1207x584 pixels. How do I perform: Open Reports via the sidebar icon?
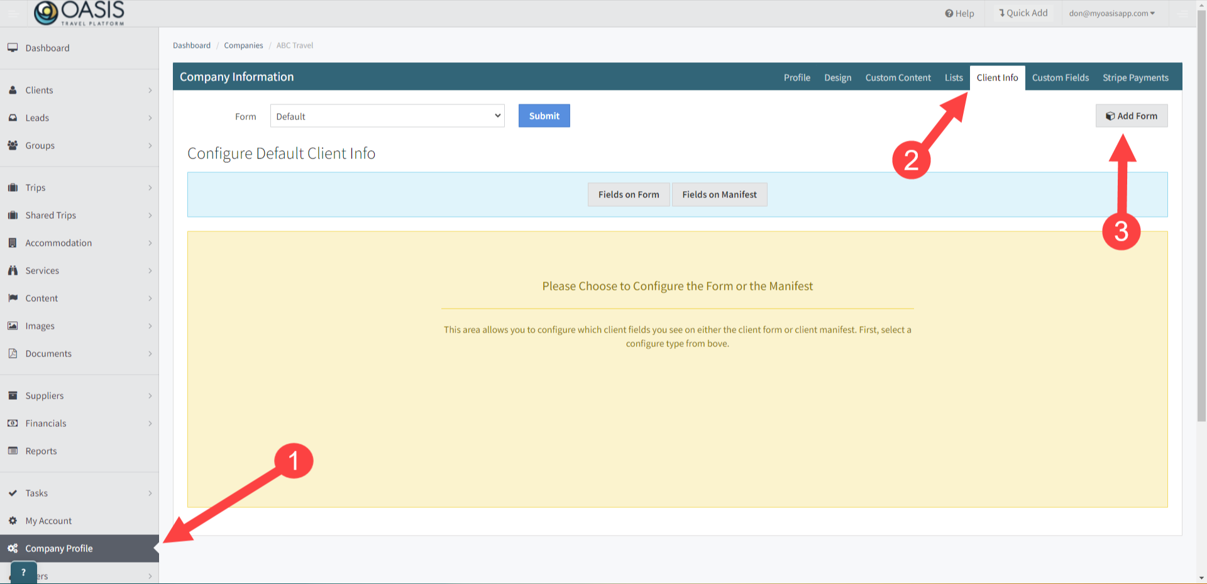(13, 451)
